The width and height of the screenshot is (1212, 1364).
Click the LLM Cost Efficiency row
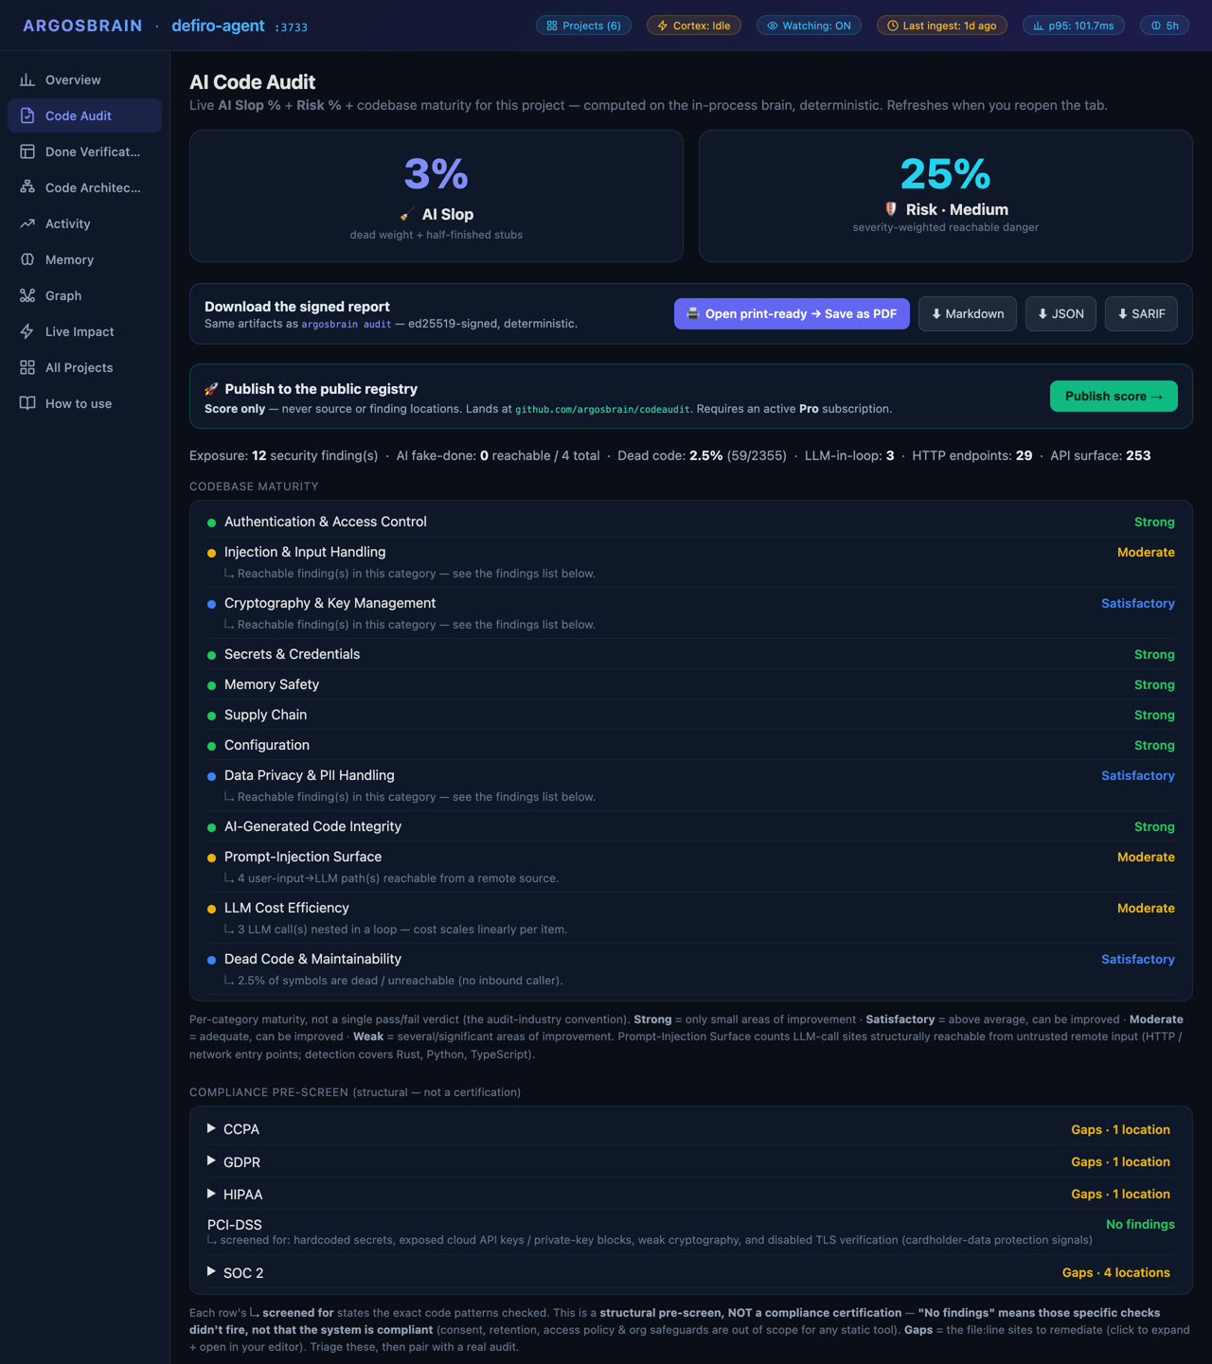691,918
